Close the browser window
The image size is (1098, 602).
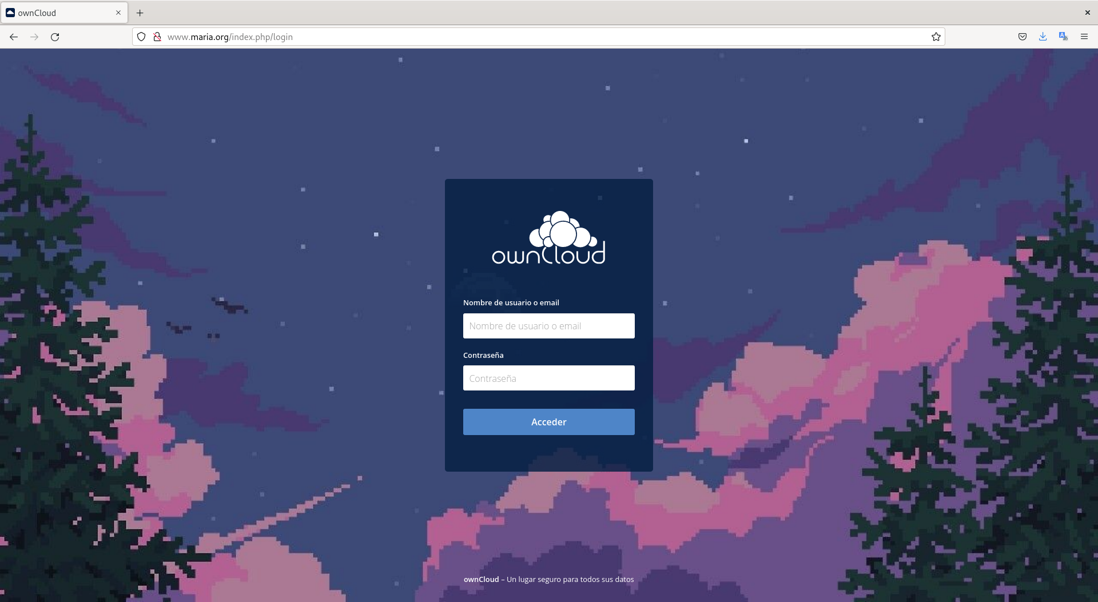coord(1087,13)
